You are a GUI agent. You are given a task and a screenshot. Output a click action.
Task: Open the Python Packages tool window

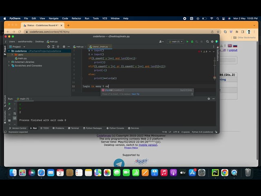point(93,128)
